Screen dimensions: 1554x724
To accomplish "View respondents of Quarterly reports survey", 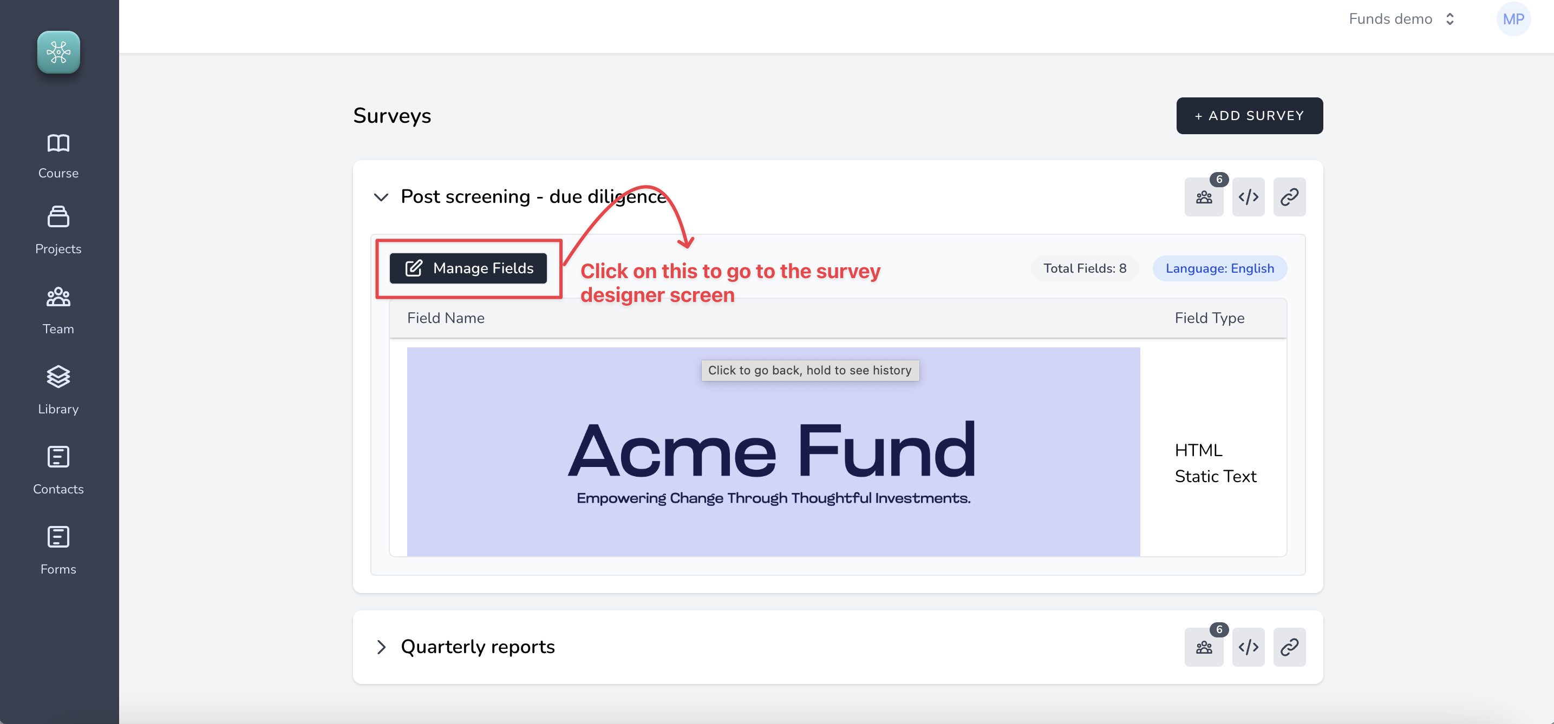I will pos(1204,648).
